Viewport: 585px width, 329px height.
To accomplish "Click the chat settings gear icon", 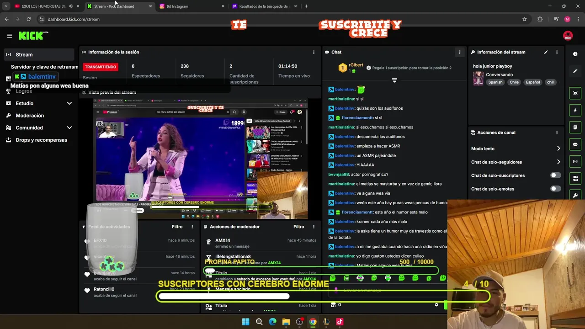I will click(x=436, y=305).
